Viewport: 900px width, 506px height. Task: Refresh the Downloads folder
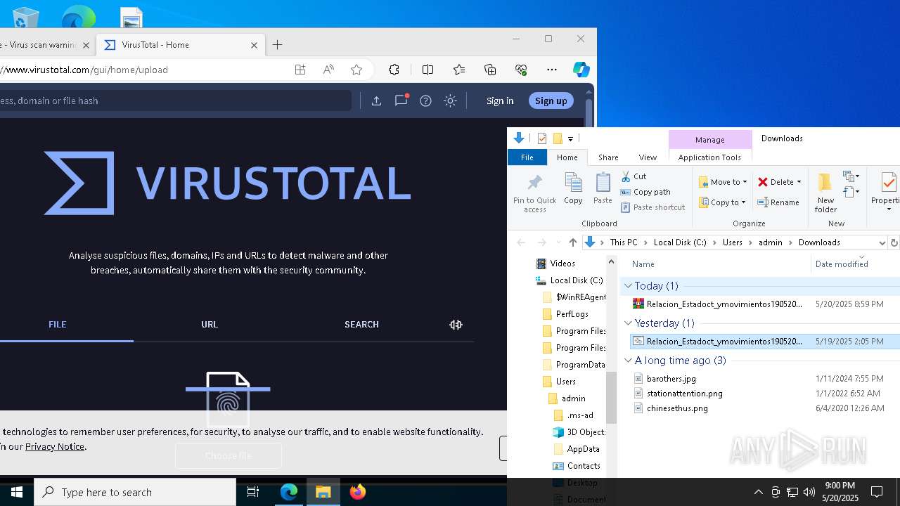(894, 242)
